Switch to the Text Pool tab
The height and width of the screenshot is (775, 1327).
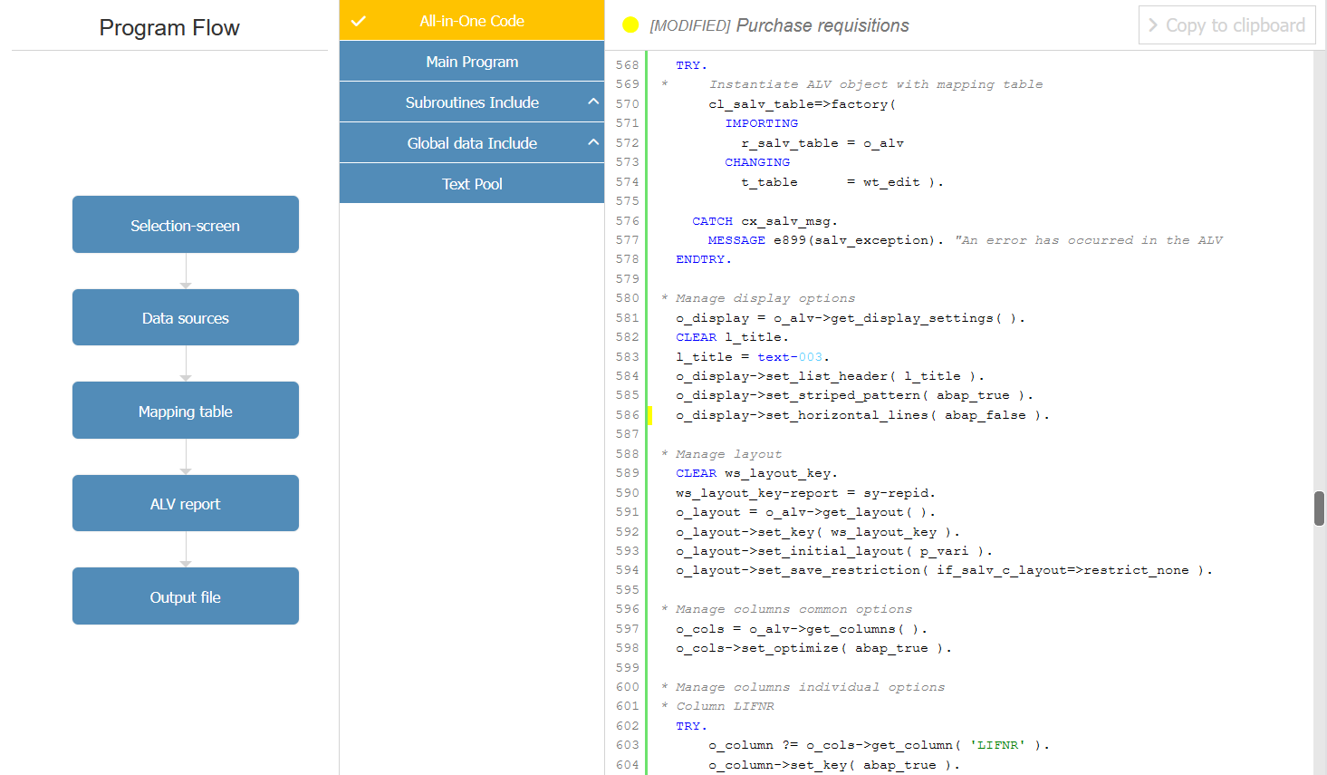click(x=472, y=183)
